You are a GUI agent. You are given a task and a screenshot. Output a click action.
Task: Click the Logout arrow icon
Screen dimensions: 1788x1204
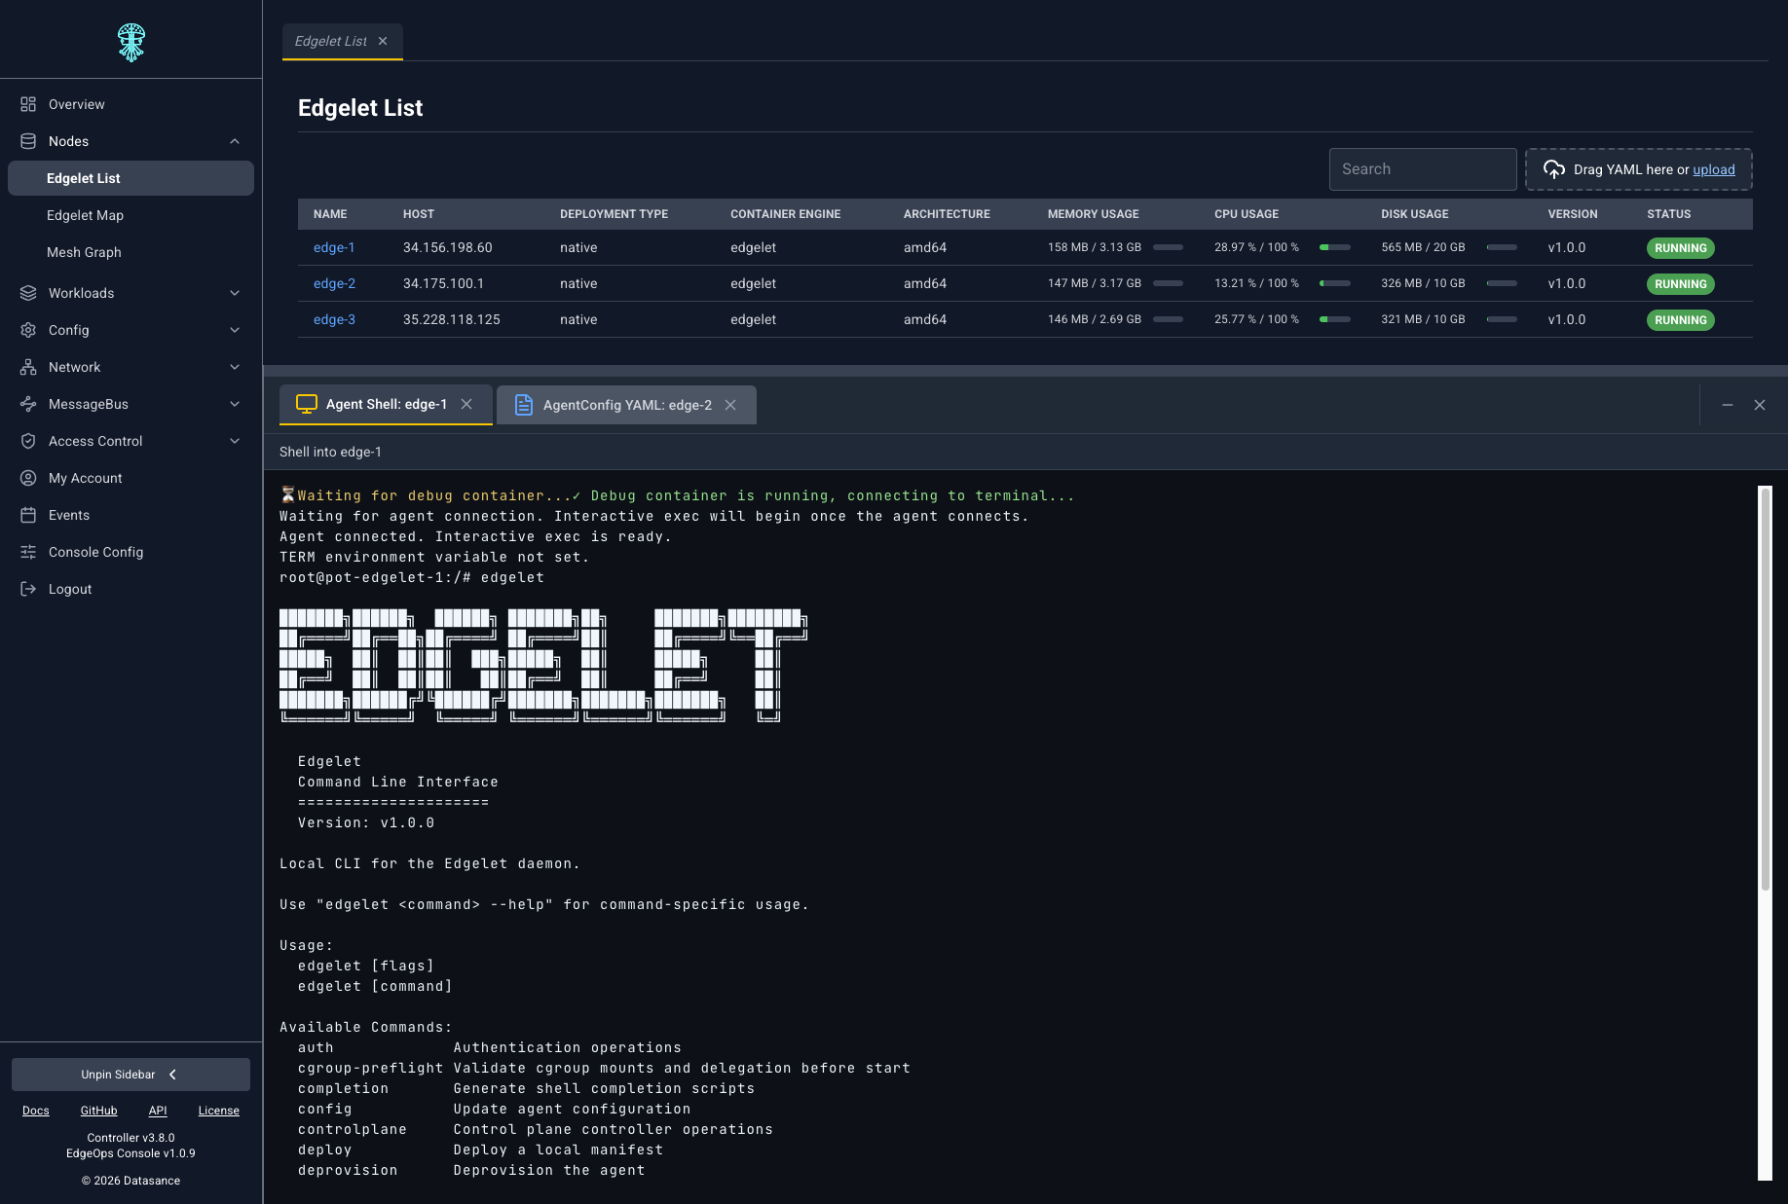coord(28,589)
